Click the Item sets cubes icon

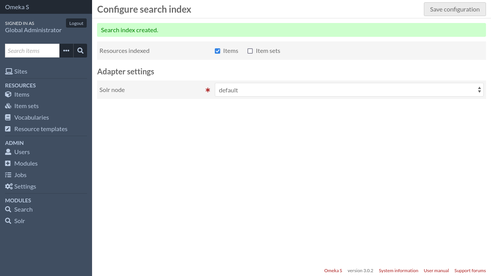(8, 106)
